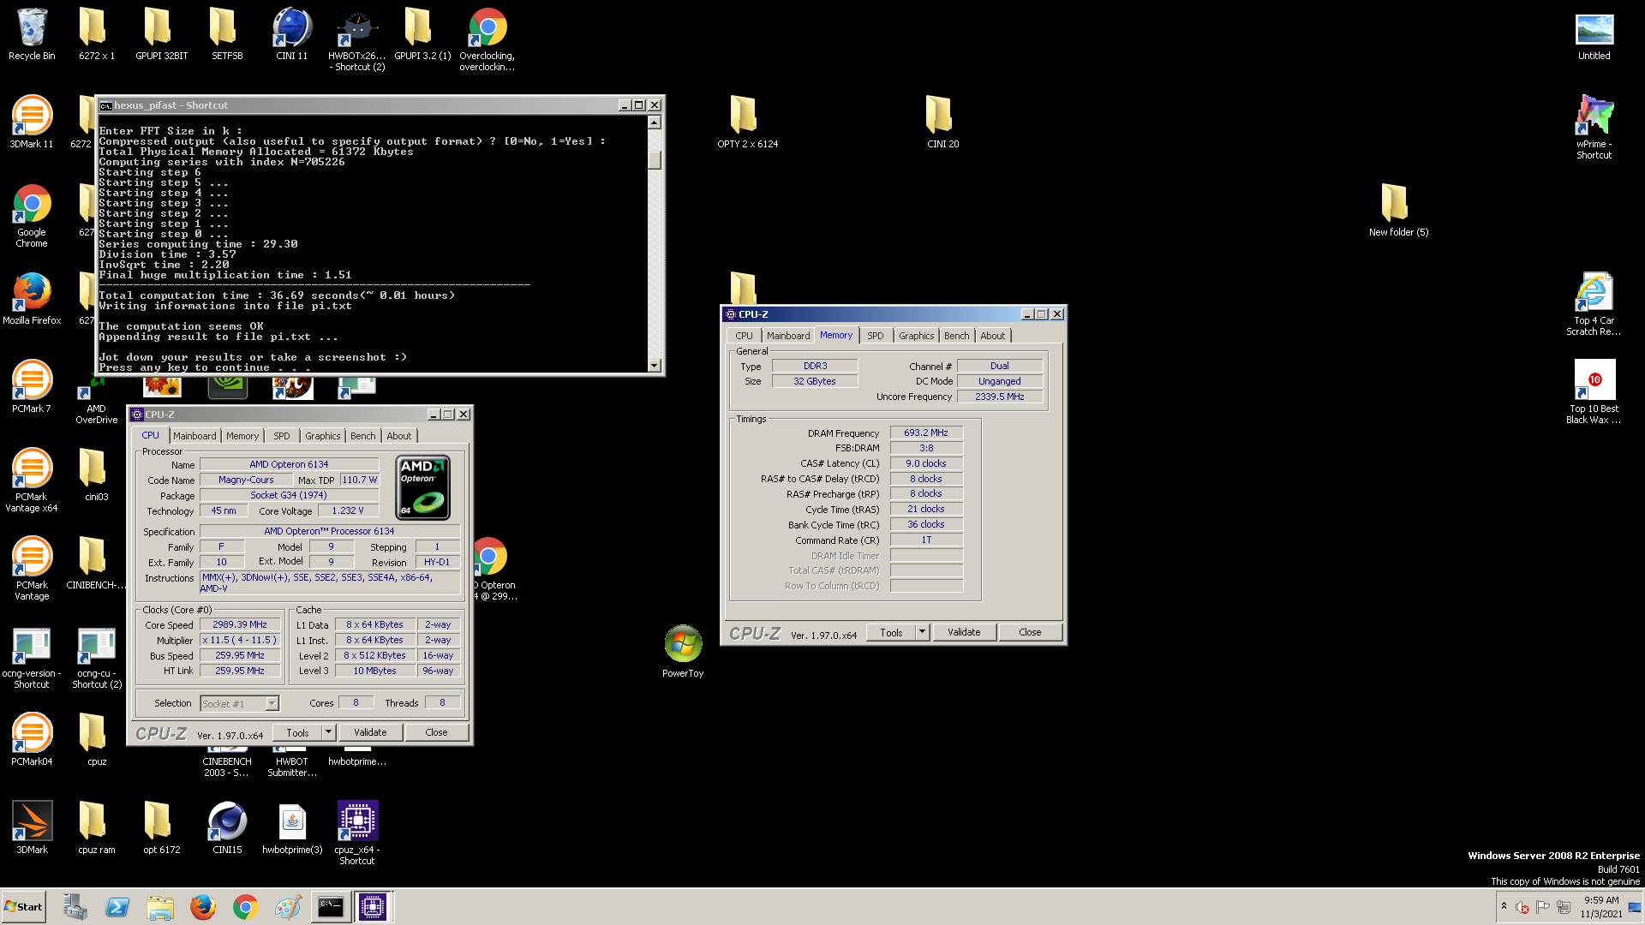Open the CINI15 shortcut
The width and height of the screenshot is (1645, 925).
tap(227, 828)
